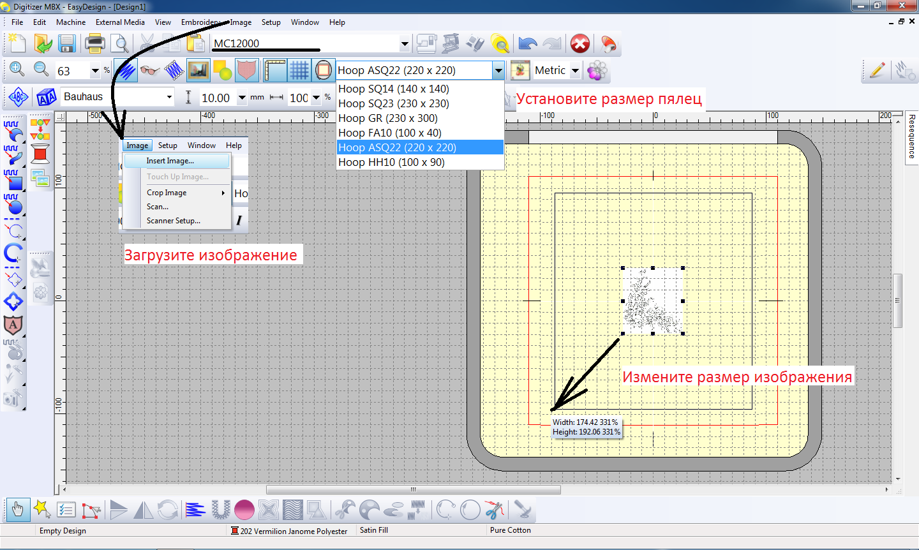919x550 pixels.
Task: Choose Hoop GR (230 x 300) from list
Action: 388,118
